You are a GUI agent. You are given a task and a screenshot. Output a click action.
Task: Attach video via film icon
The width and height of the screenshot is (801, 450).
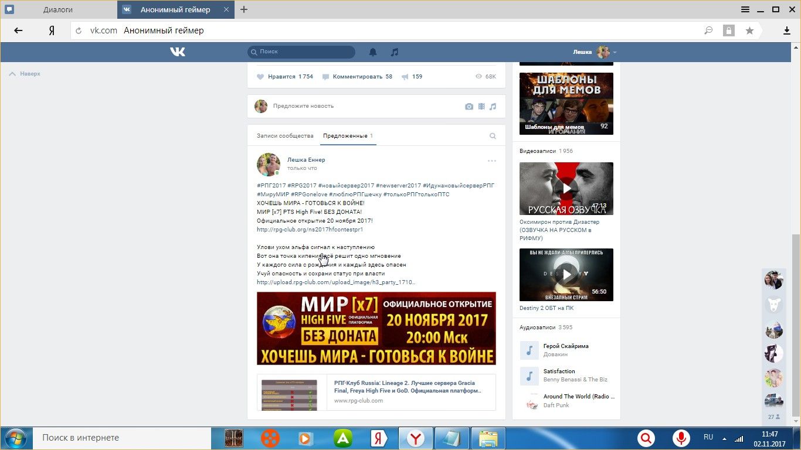(x=481, y=107)
